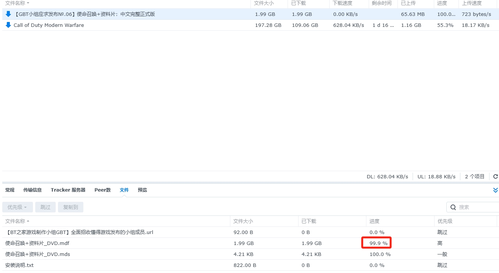Click the UL: 18.88 KB/s status entry

pos(436,176)
